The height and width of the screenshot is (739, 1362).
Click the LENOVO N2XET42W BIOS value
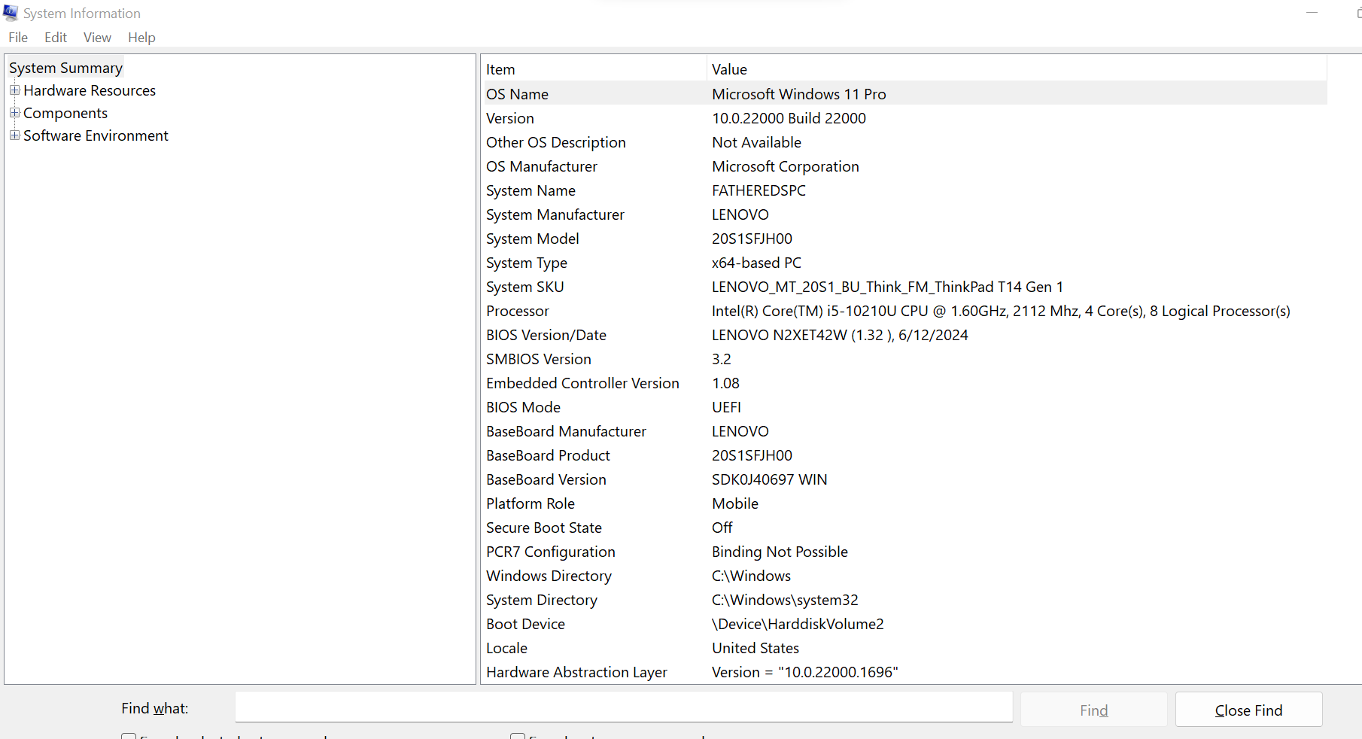click(x=840, y=335)
